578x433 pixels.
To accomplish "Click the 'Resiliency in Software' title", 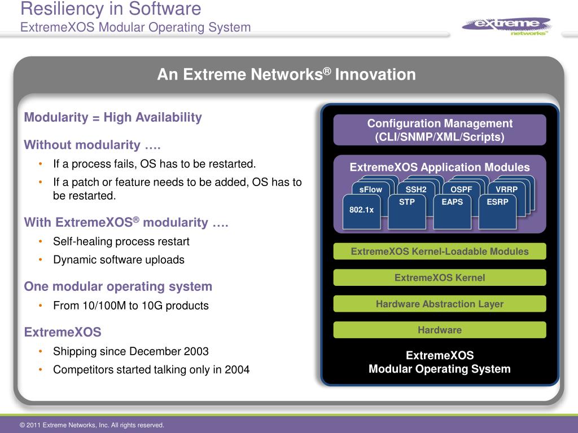I will click(x=111, y=9).
